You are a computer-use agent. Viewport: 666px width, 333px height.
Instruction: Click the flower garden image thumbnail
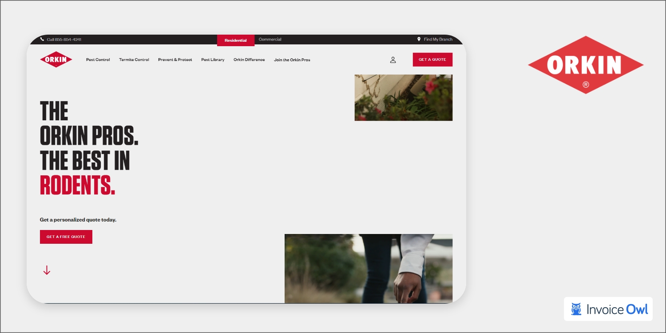(403, 98)
